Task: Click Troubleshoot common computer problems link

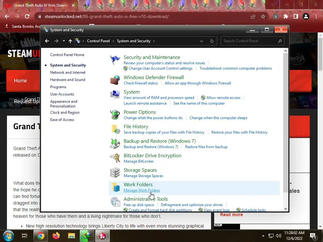Action: point(236,68)
